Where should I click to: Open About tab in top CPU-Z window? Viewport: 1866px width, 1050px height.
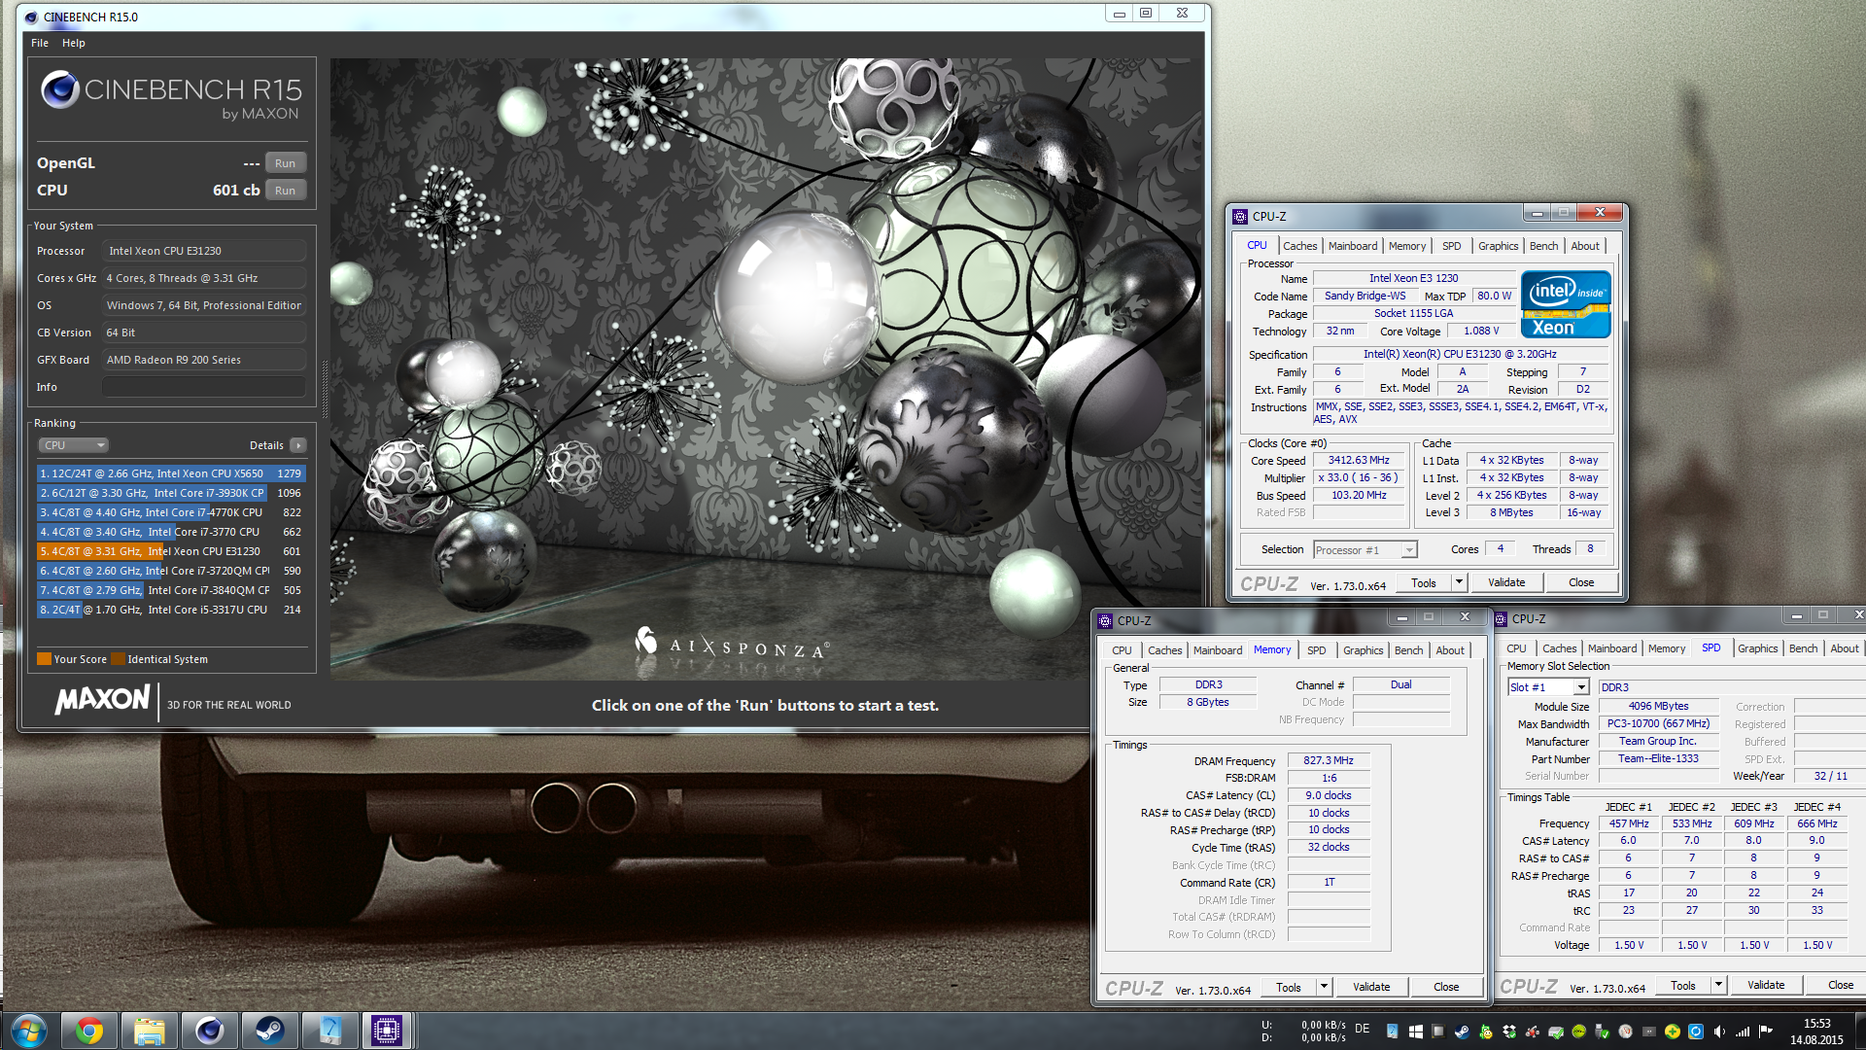pyautogui.click(x=1585, y=246)
